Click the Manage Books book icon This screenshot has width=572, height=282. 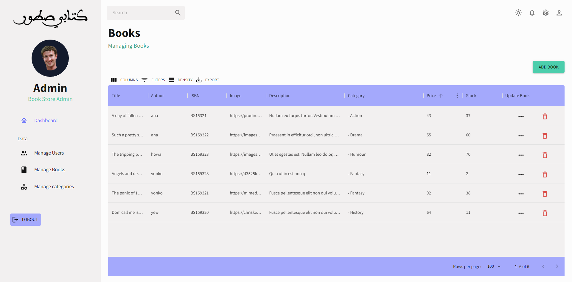click(x=24, y=170)
